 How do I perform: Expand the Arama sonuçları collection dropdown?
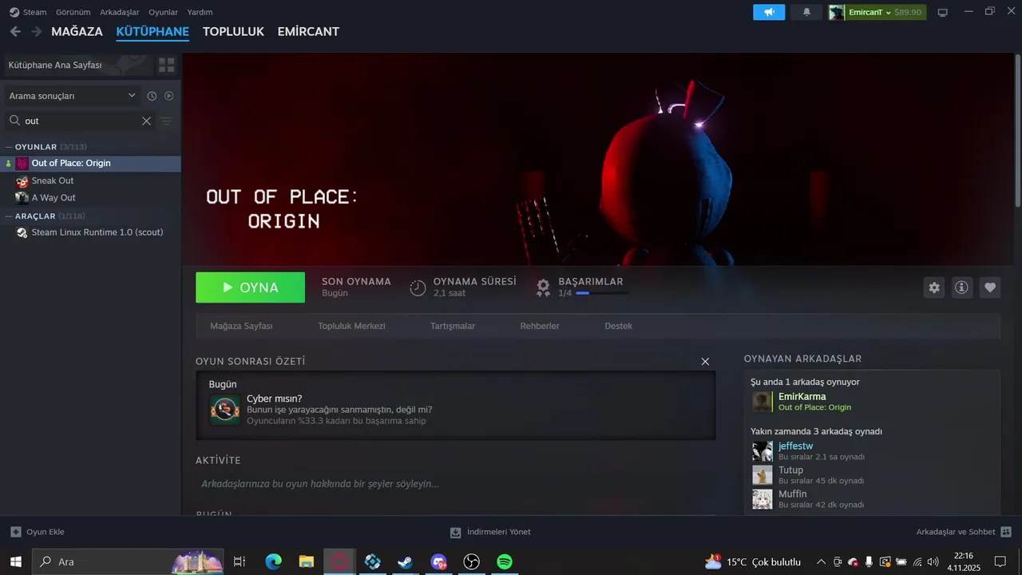pos(72,96)
